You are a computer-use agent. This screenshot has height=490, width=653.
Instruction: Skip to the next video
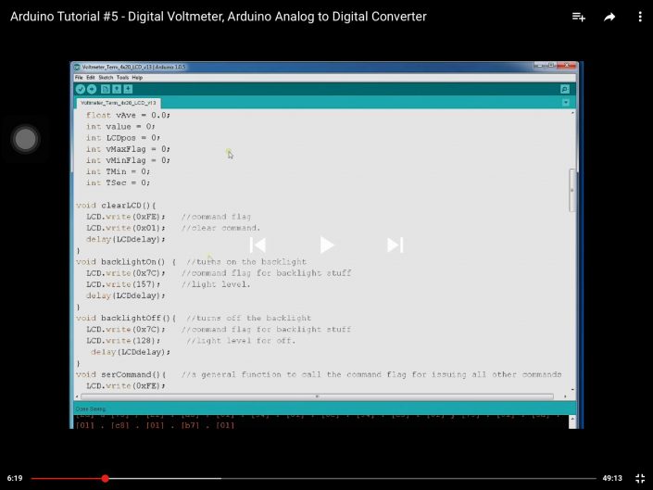tap(395, 245)
